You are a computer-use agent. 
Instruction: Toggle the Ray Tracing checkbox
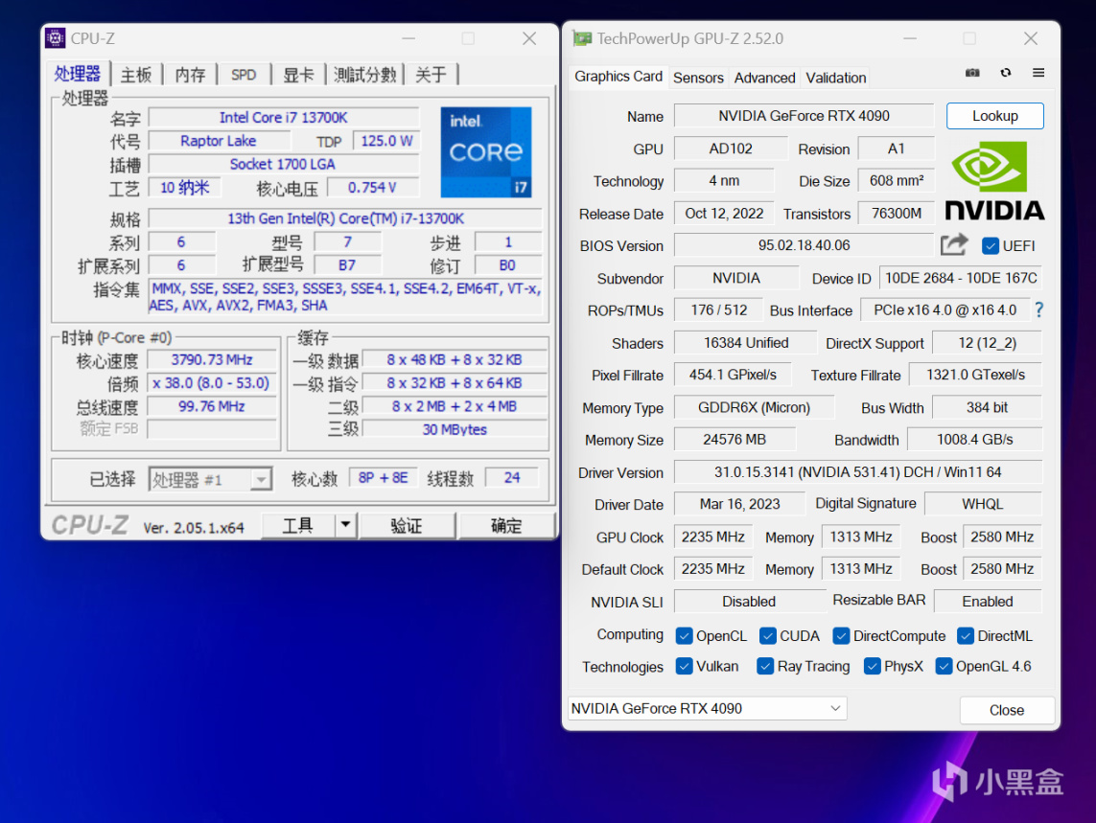(764, 667)
